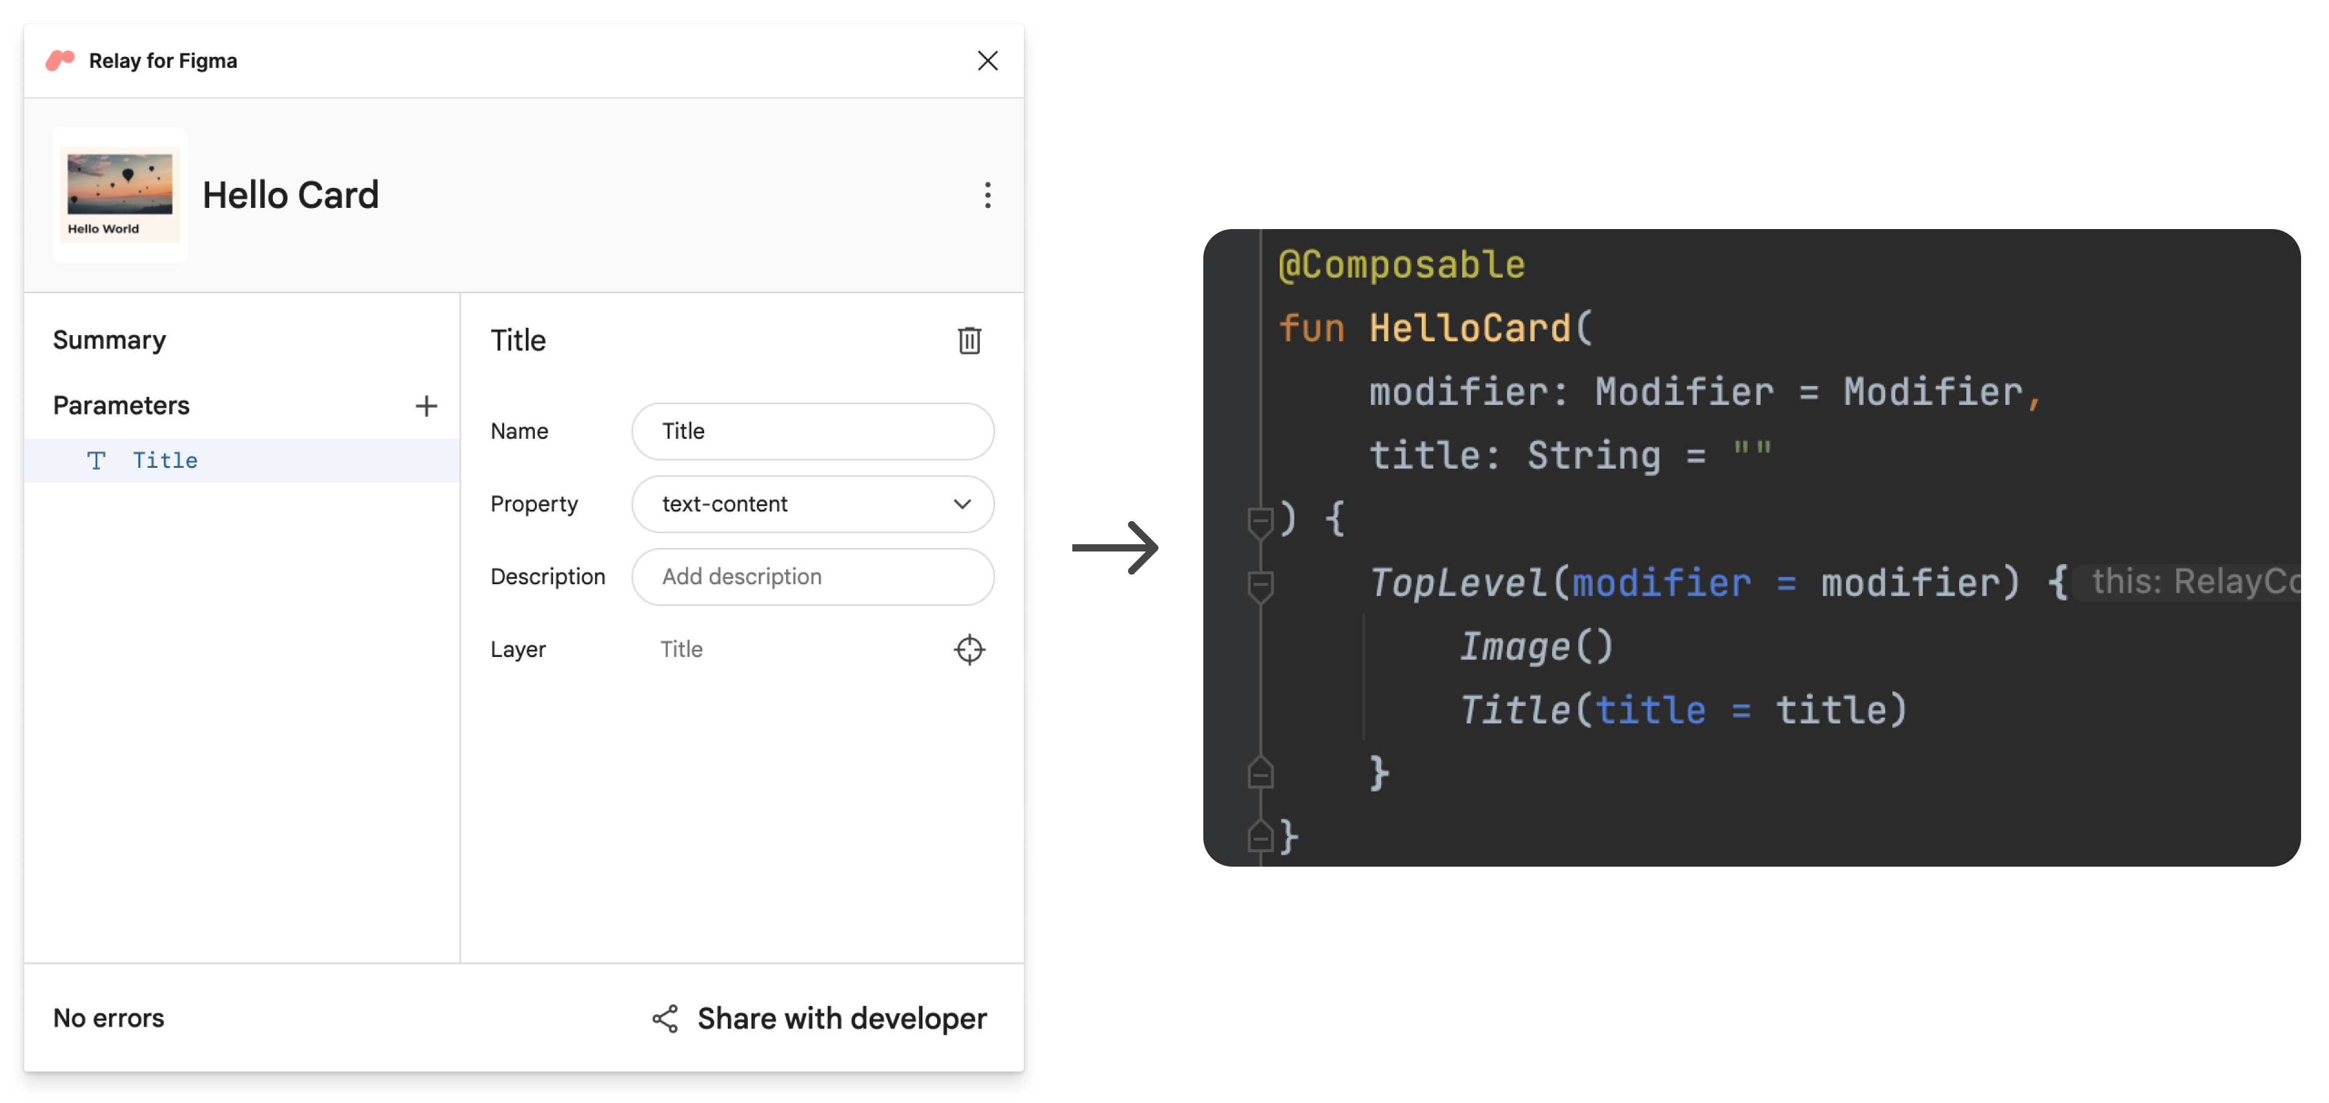Image resolution: width=2329 pixels, height=1103 pixels.
Task: Click the Name input field
Action: click(x=814, y=429)
